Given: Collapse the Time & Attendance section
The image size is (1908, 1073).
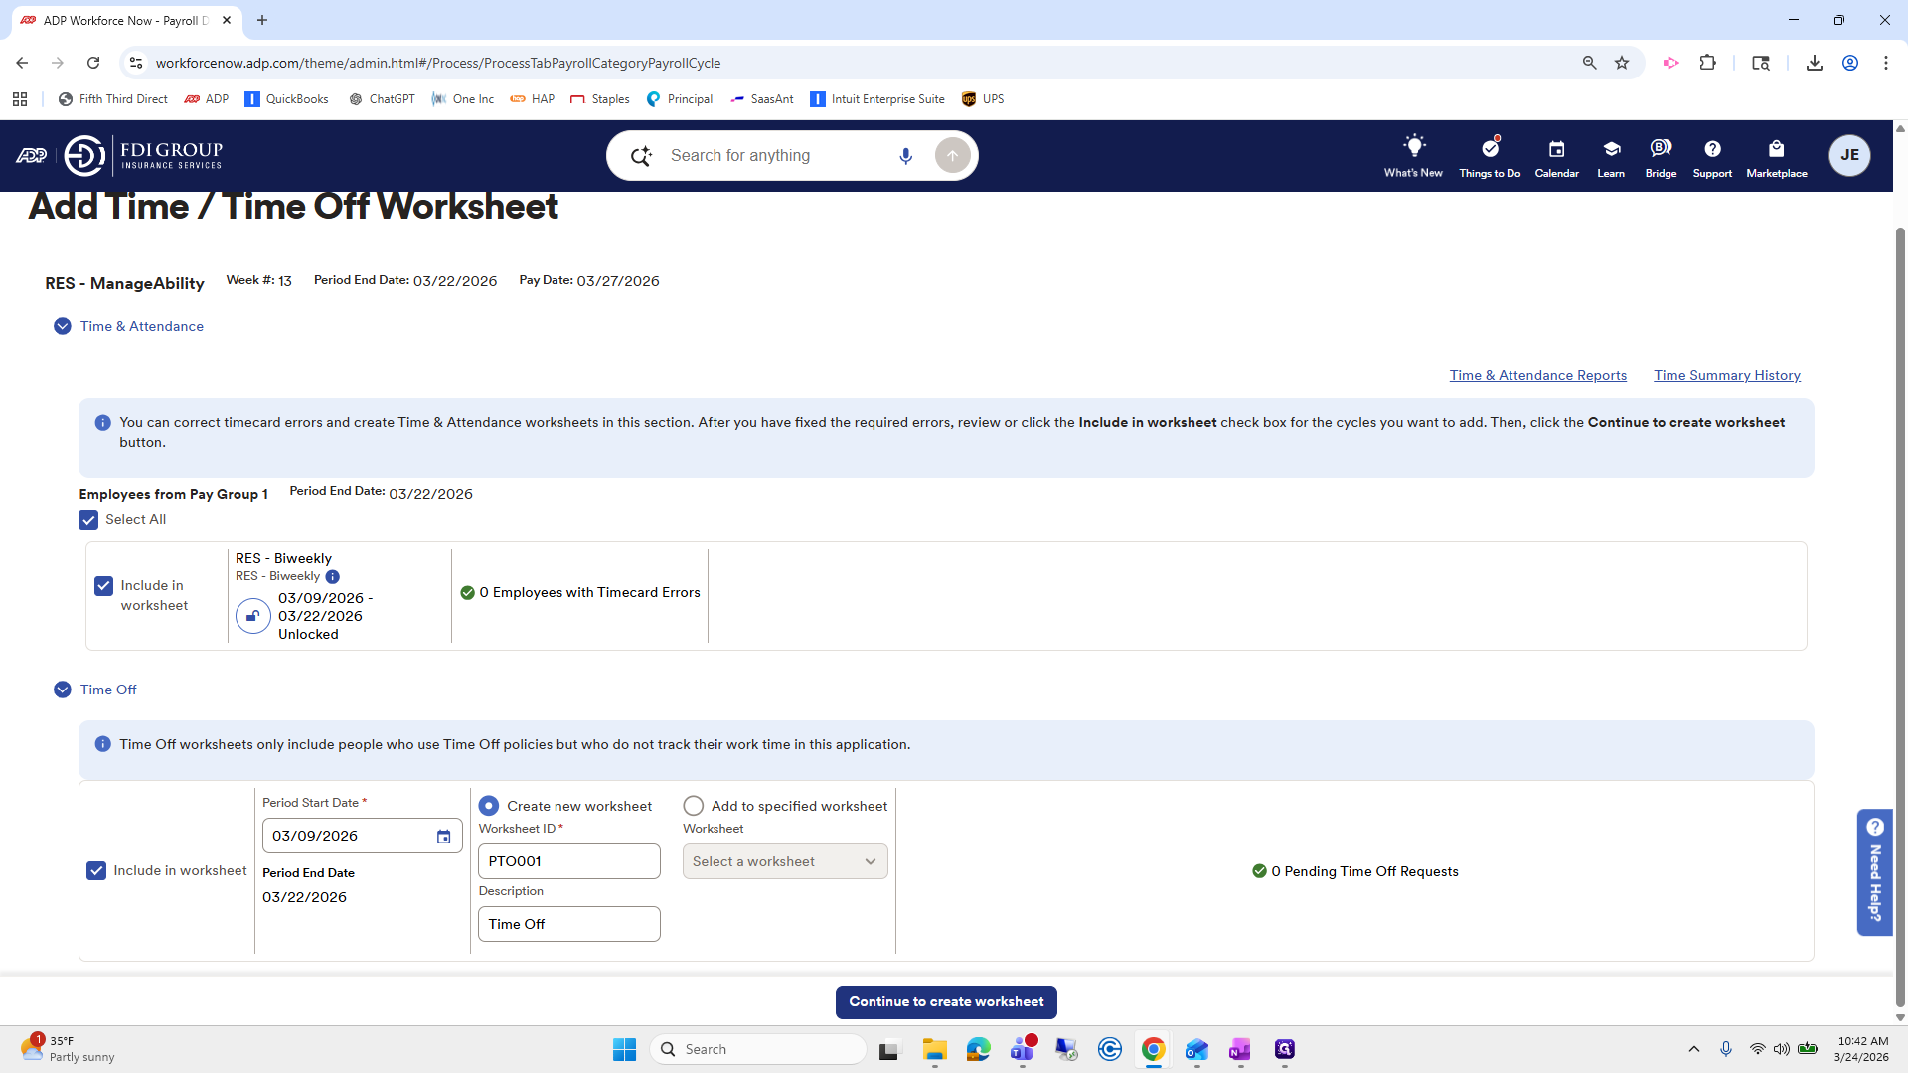Looking at the screenshot, I should click(63, 326).
